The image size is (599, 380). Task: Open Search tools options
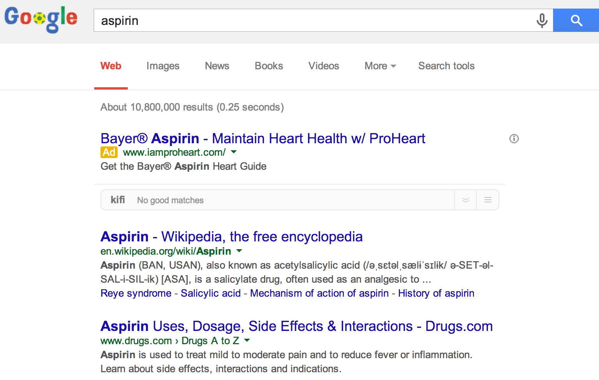point(446,66)
